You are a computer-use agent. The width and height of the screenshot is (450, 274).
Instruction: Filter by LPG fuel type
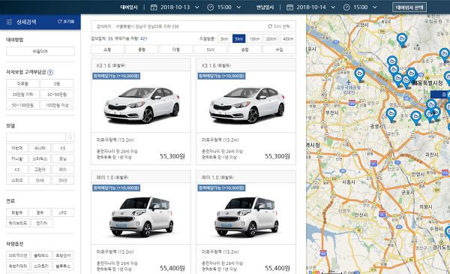point(63,212)
